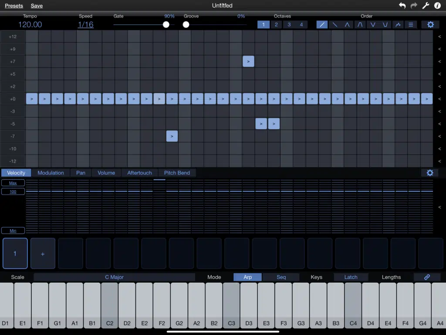Tap the C3 piano key
Screen dimensions: 446x335
click(231, 305)
